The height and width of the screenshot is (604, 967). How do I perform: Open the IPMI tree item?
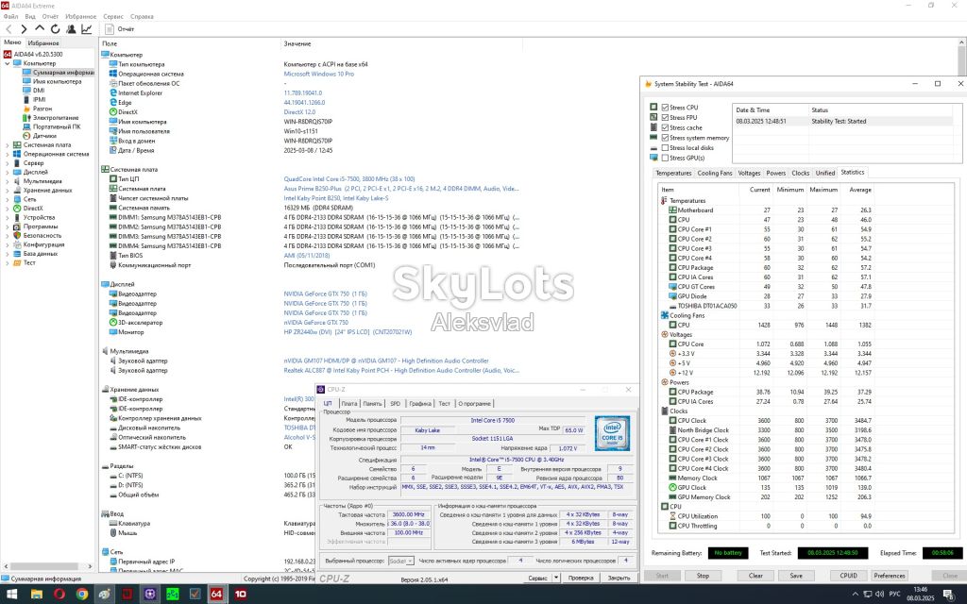pos(39,99)
